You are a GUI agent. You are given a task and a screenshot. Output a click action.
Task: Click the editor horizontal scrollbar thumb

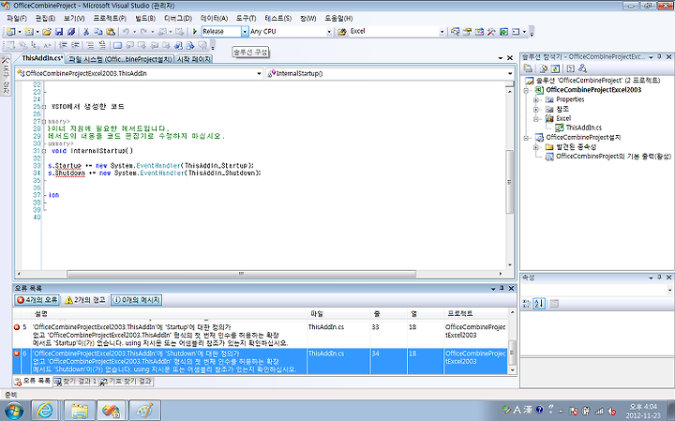click(x=241, y=274)
